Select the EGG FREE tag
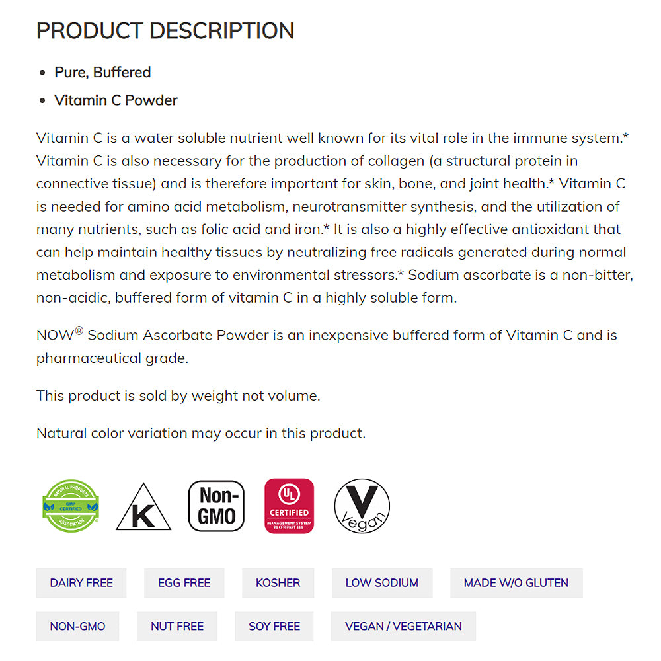 184,583
